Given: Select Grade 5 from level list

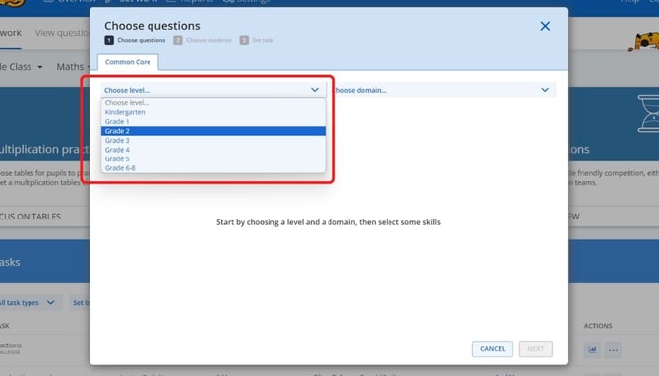Looking at the screenshot, I should [213, 158].
